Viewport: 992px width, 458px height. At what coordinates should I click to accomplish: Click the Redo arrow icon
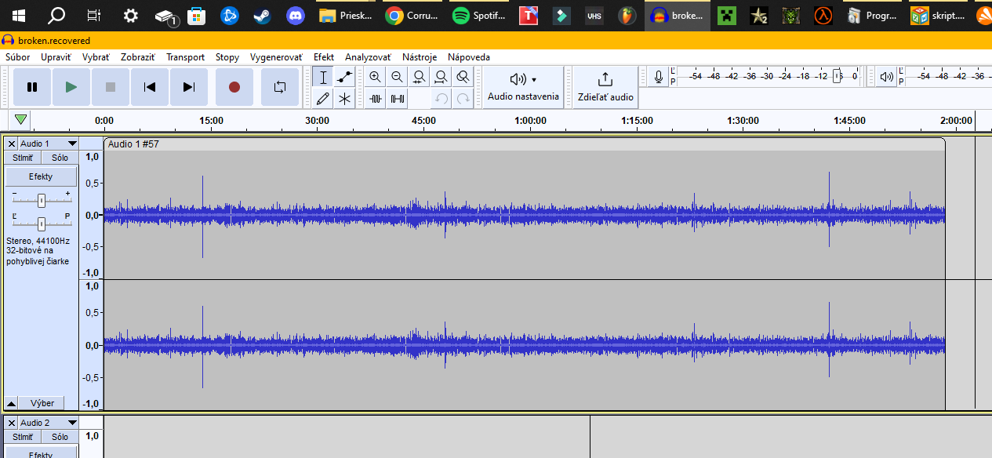463,99
